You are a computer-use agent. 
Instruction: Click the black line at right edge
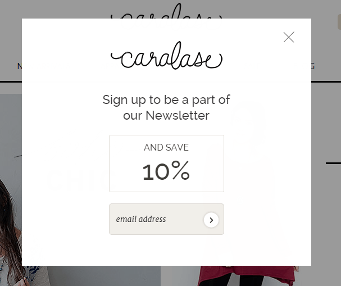tap(333, 163)
